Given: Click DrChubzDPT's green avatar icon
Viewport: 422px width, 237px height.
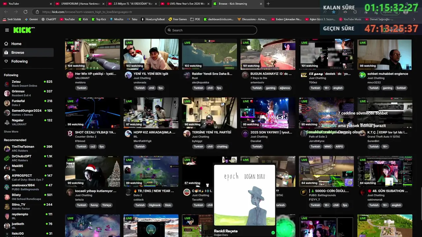Looking at the screenshot, I should tap(7, 158).
